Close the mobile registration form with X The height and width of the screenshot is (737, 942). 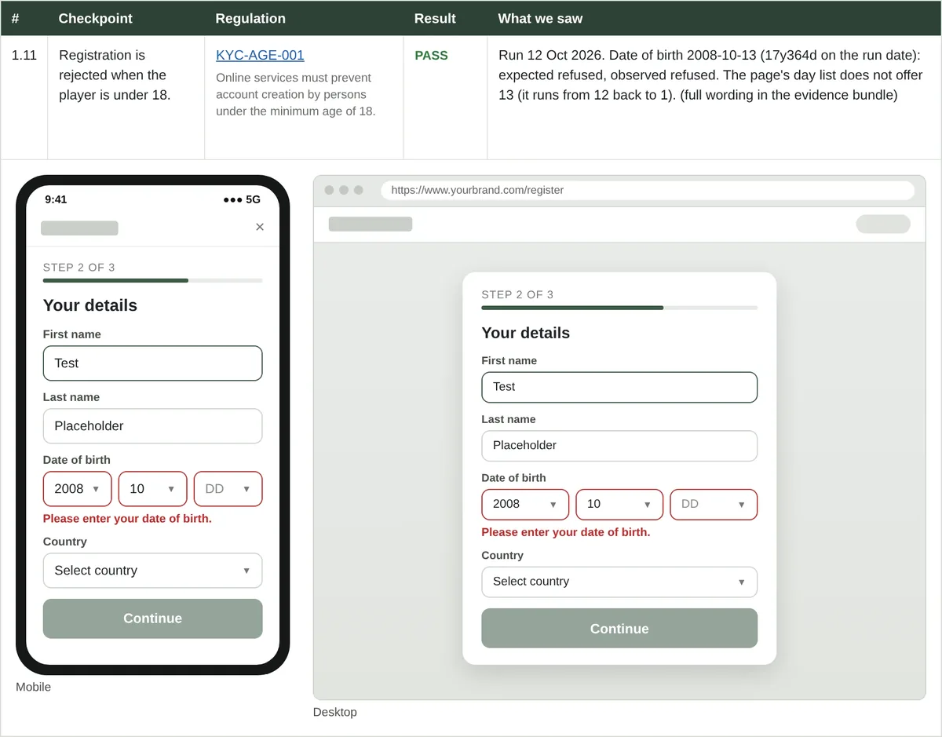(x=260, y=228)
